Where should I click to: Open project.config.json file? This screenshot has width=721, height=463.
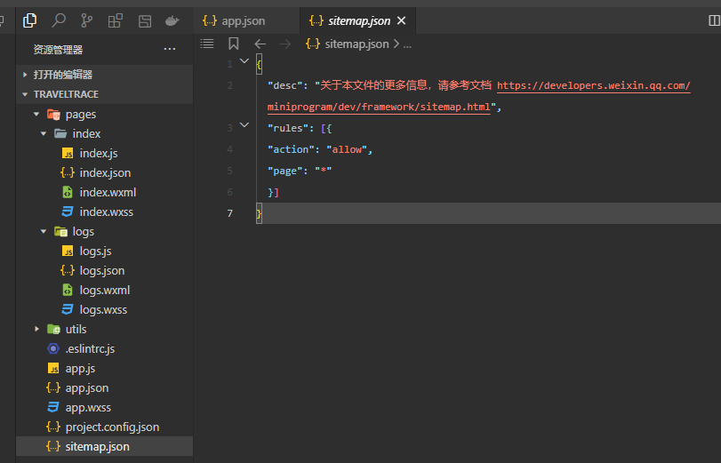coord(104,427)
